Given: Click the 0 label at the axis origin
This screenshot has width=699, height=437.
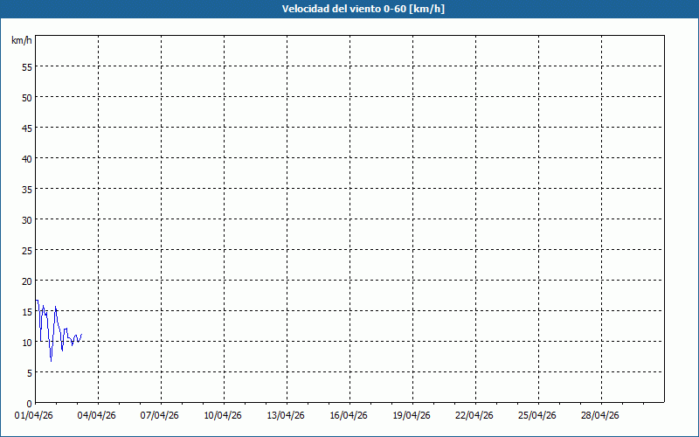Looking at the screenshot, I should (x=29, y=403).
